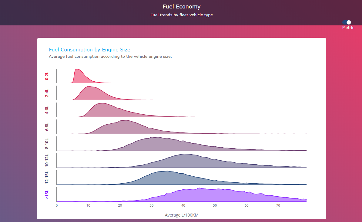Viewport: 362px width, 222px height.
Task: Click the Fuel trends by fleet vehicle type subtitle
Action: [x=181, y=15]
